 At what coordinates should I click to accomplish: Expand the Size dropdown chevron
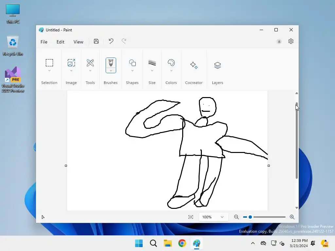152,71
